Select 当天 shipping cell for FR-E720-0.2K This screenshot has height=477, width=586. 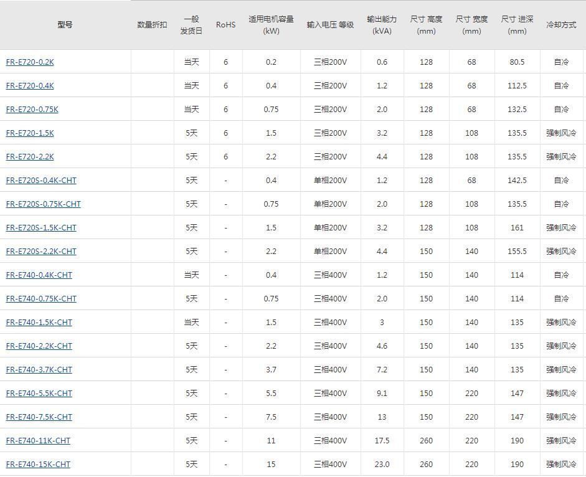tap(191, 62)
